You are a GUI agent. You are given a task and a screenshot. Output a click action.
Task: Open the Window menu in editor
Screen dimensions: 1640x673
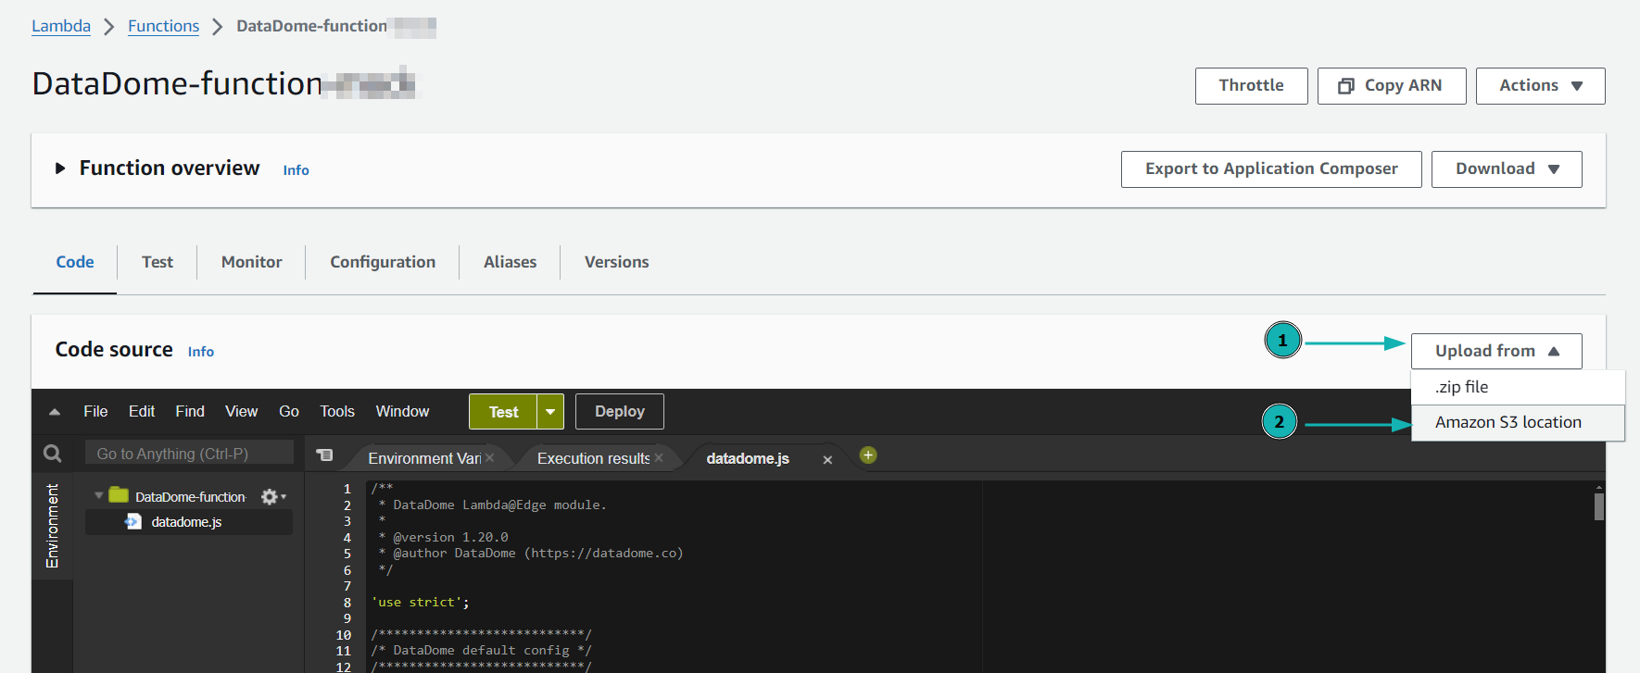point(402,411)
